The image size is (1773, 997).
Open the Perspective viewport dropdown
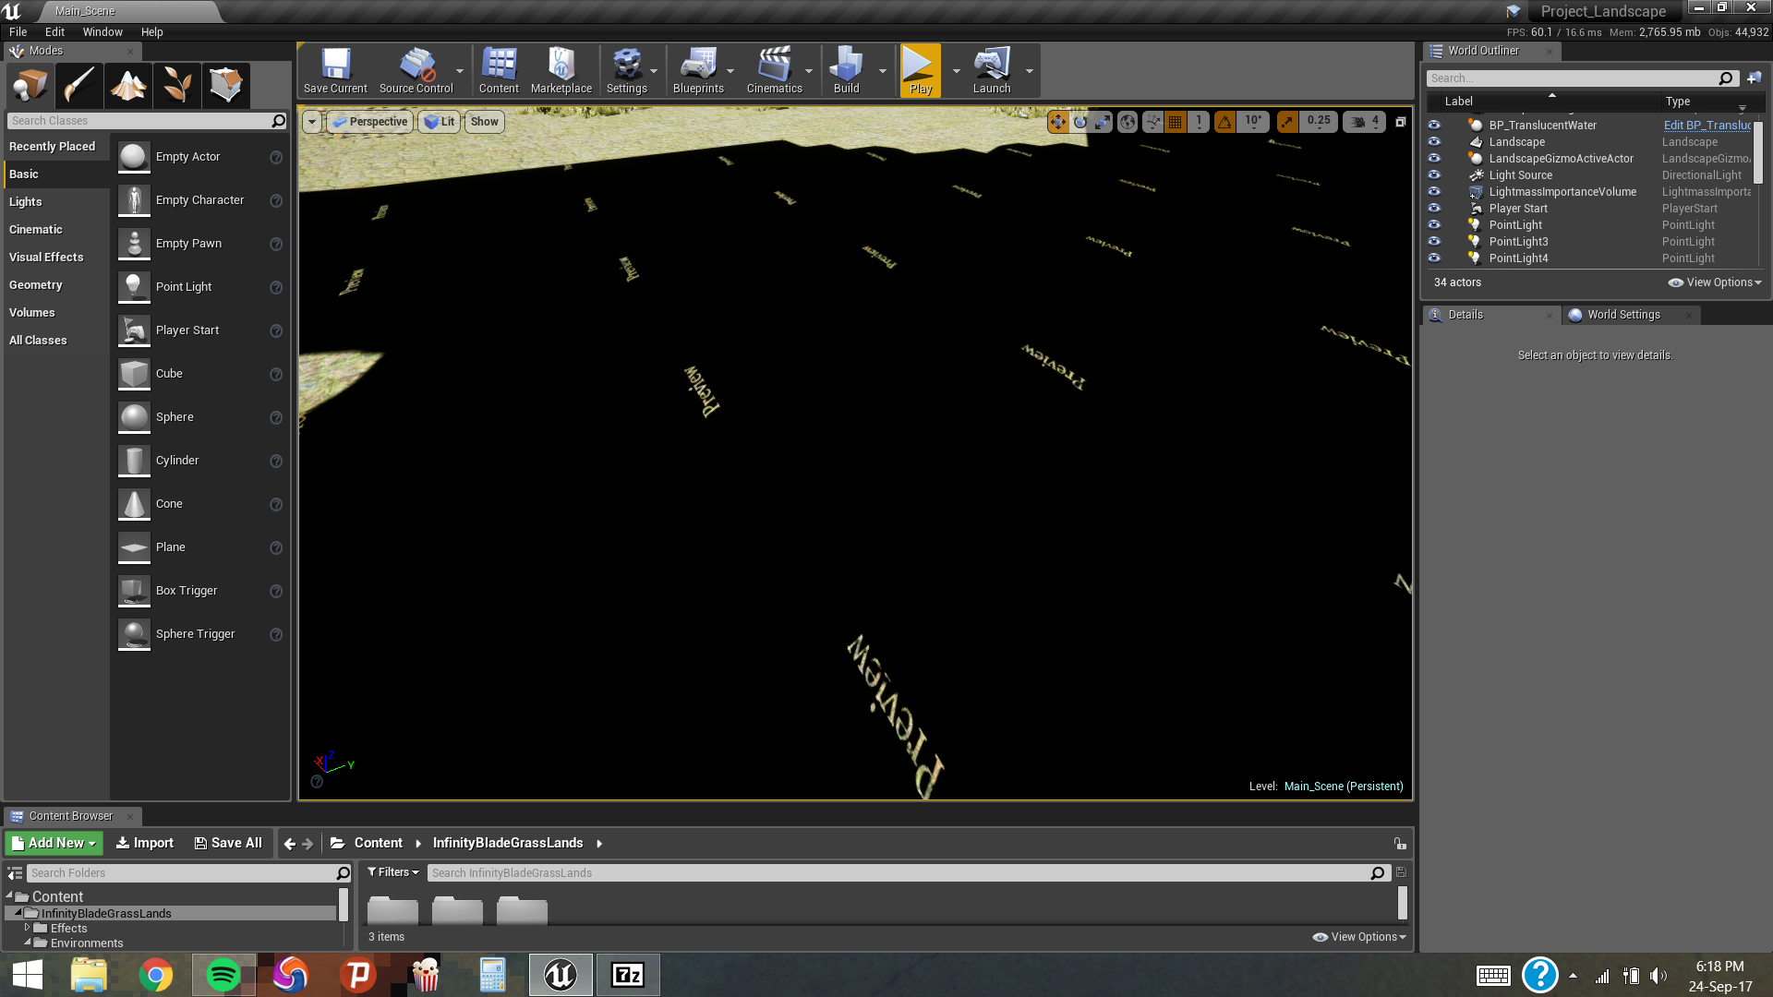click(370, 122)
